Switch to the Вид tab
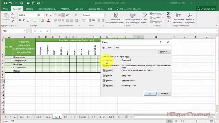Viewport: 219px width, 123px height. click(110, 9)
